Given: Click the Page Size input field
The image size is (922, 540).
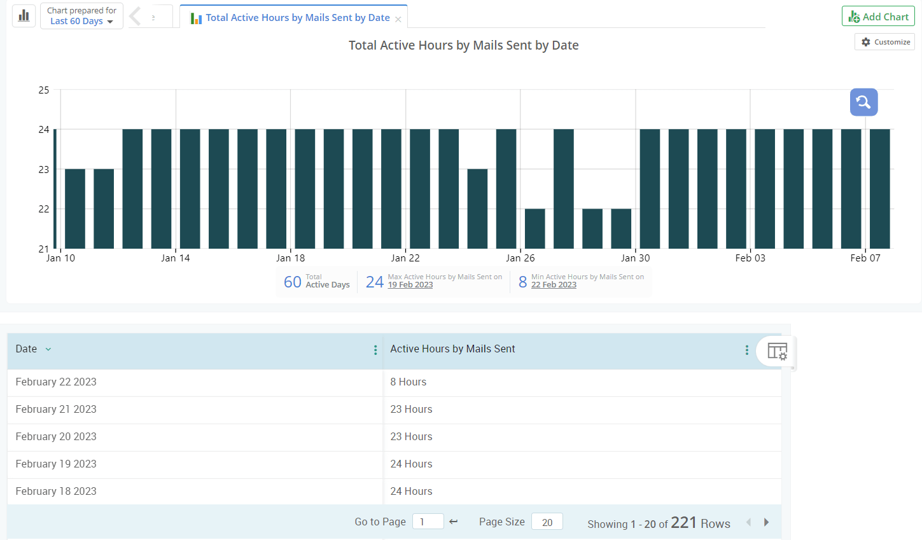Looking at the screenshot, I should tap(547, 521).
